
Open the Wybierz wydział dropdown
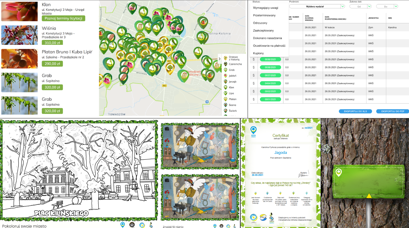point(317,6)
